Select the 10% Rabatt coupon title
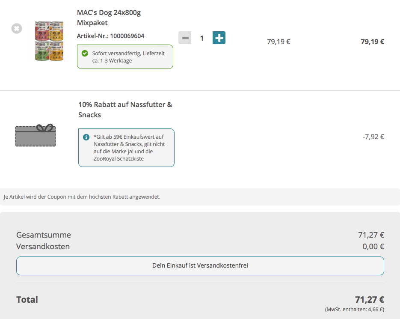This screenshot has height=319, width=400. pyautogui.click(x=125, y=110)
